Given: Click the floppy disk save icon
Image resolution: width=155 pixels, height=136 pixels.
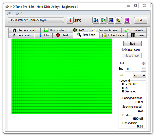Looking at the screenshot, I should [111, 20].
